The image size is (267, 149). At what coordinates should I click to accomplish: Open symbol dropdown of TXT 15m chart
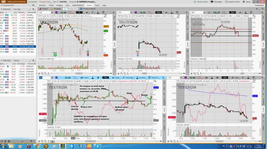pos(131,12)
